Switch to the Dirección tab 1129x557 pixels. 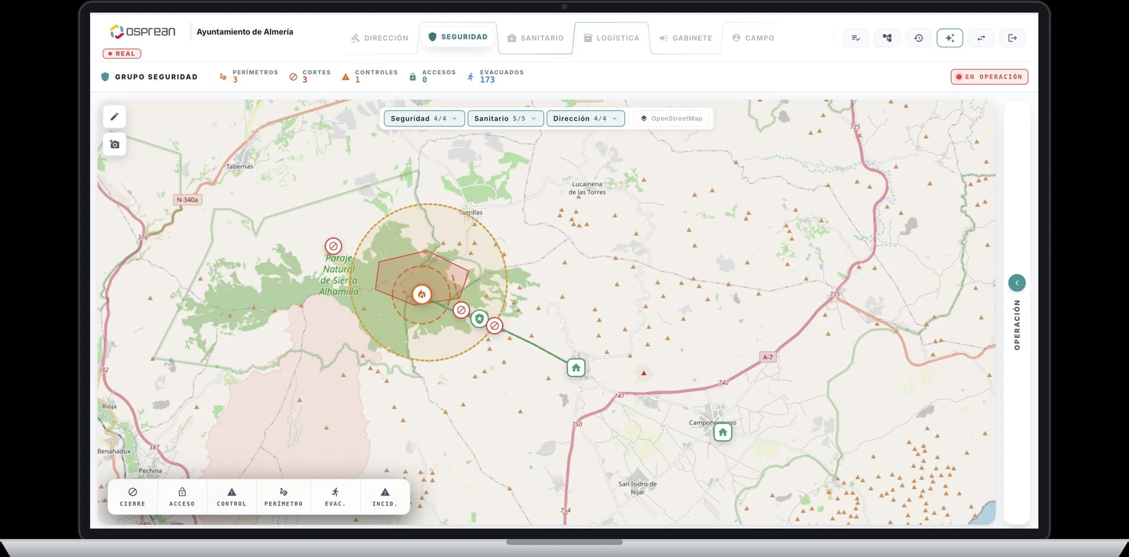coord(379,38)
